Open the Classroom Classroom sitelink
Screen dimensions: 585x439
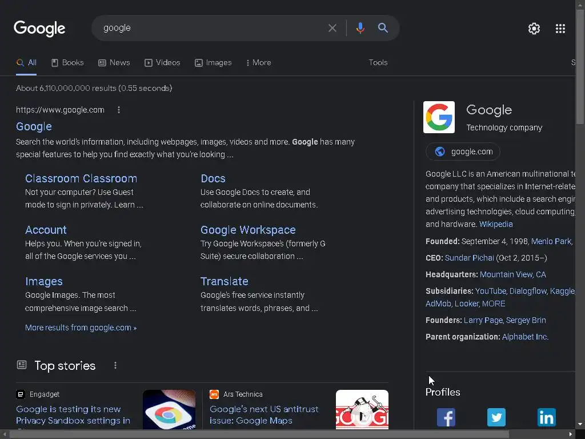pyautogui.click(x=81, y=178)
